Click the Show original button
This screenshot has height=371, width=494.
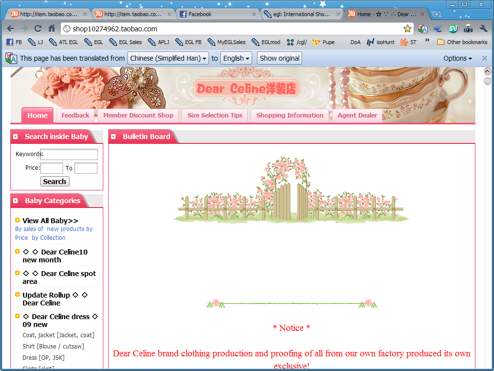point(280,58)
